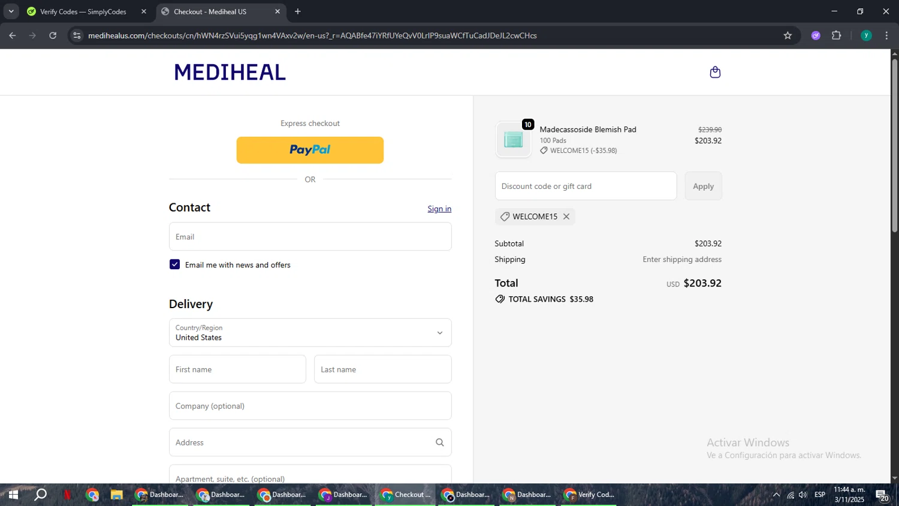Open the tab search dropdown arrow
This screenshot has height=506, width=899.
[x=11, y=11]
